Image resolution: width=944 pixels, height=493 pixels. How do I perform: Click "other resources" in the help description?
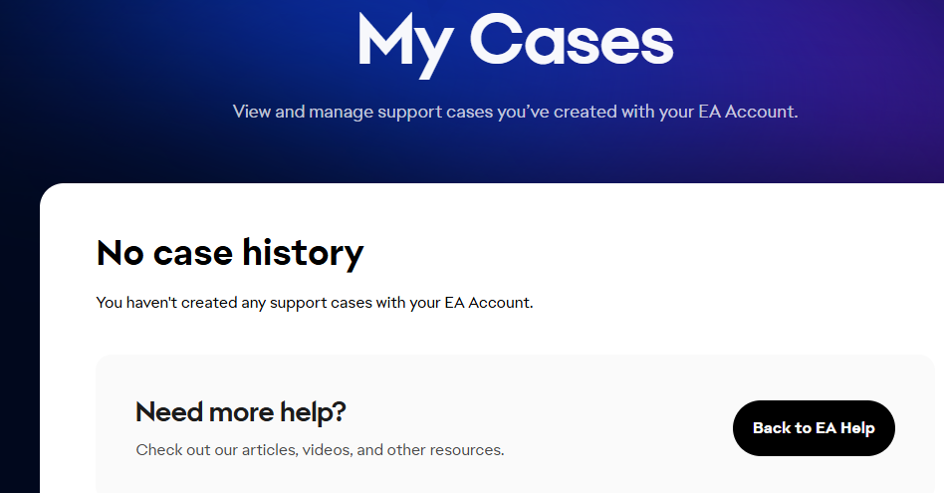(x=445, y=450)
